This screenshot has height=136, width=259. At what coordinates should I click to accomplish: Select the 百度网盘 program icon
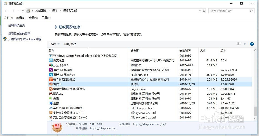[x=51, y=60]
